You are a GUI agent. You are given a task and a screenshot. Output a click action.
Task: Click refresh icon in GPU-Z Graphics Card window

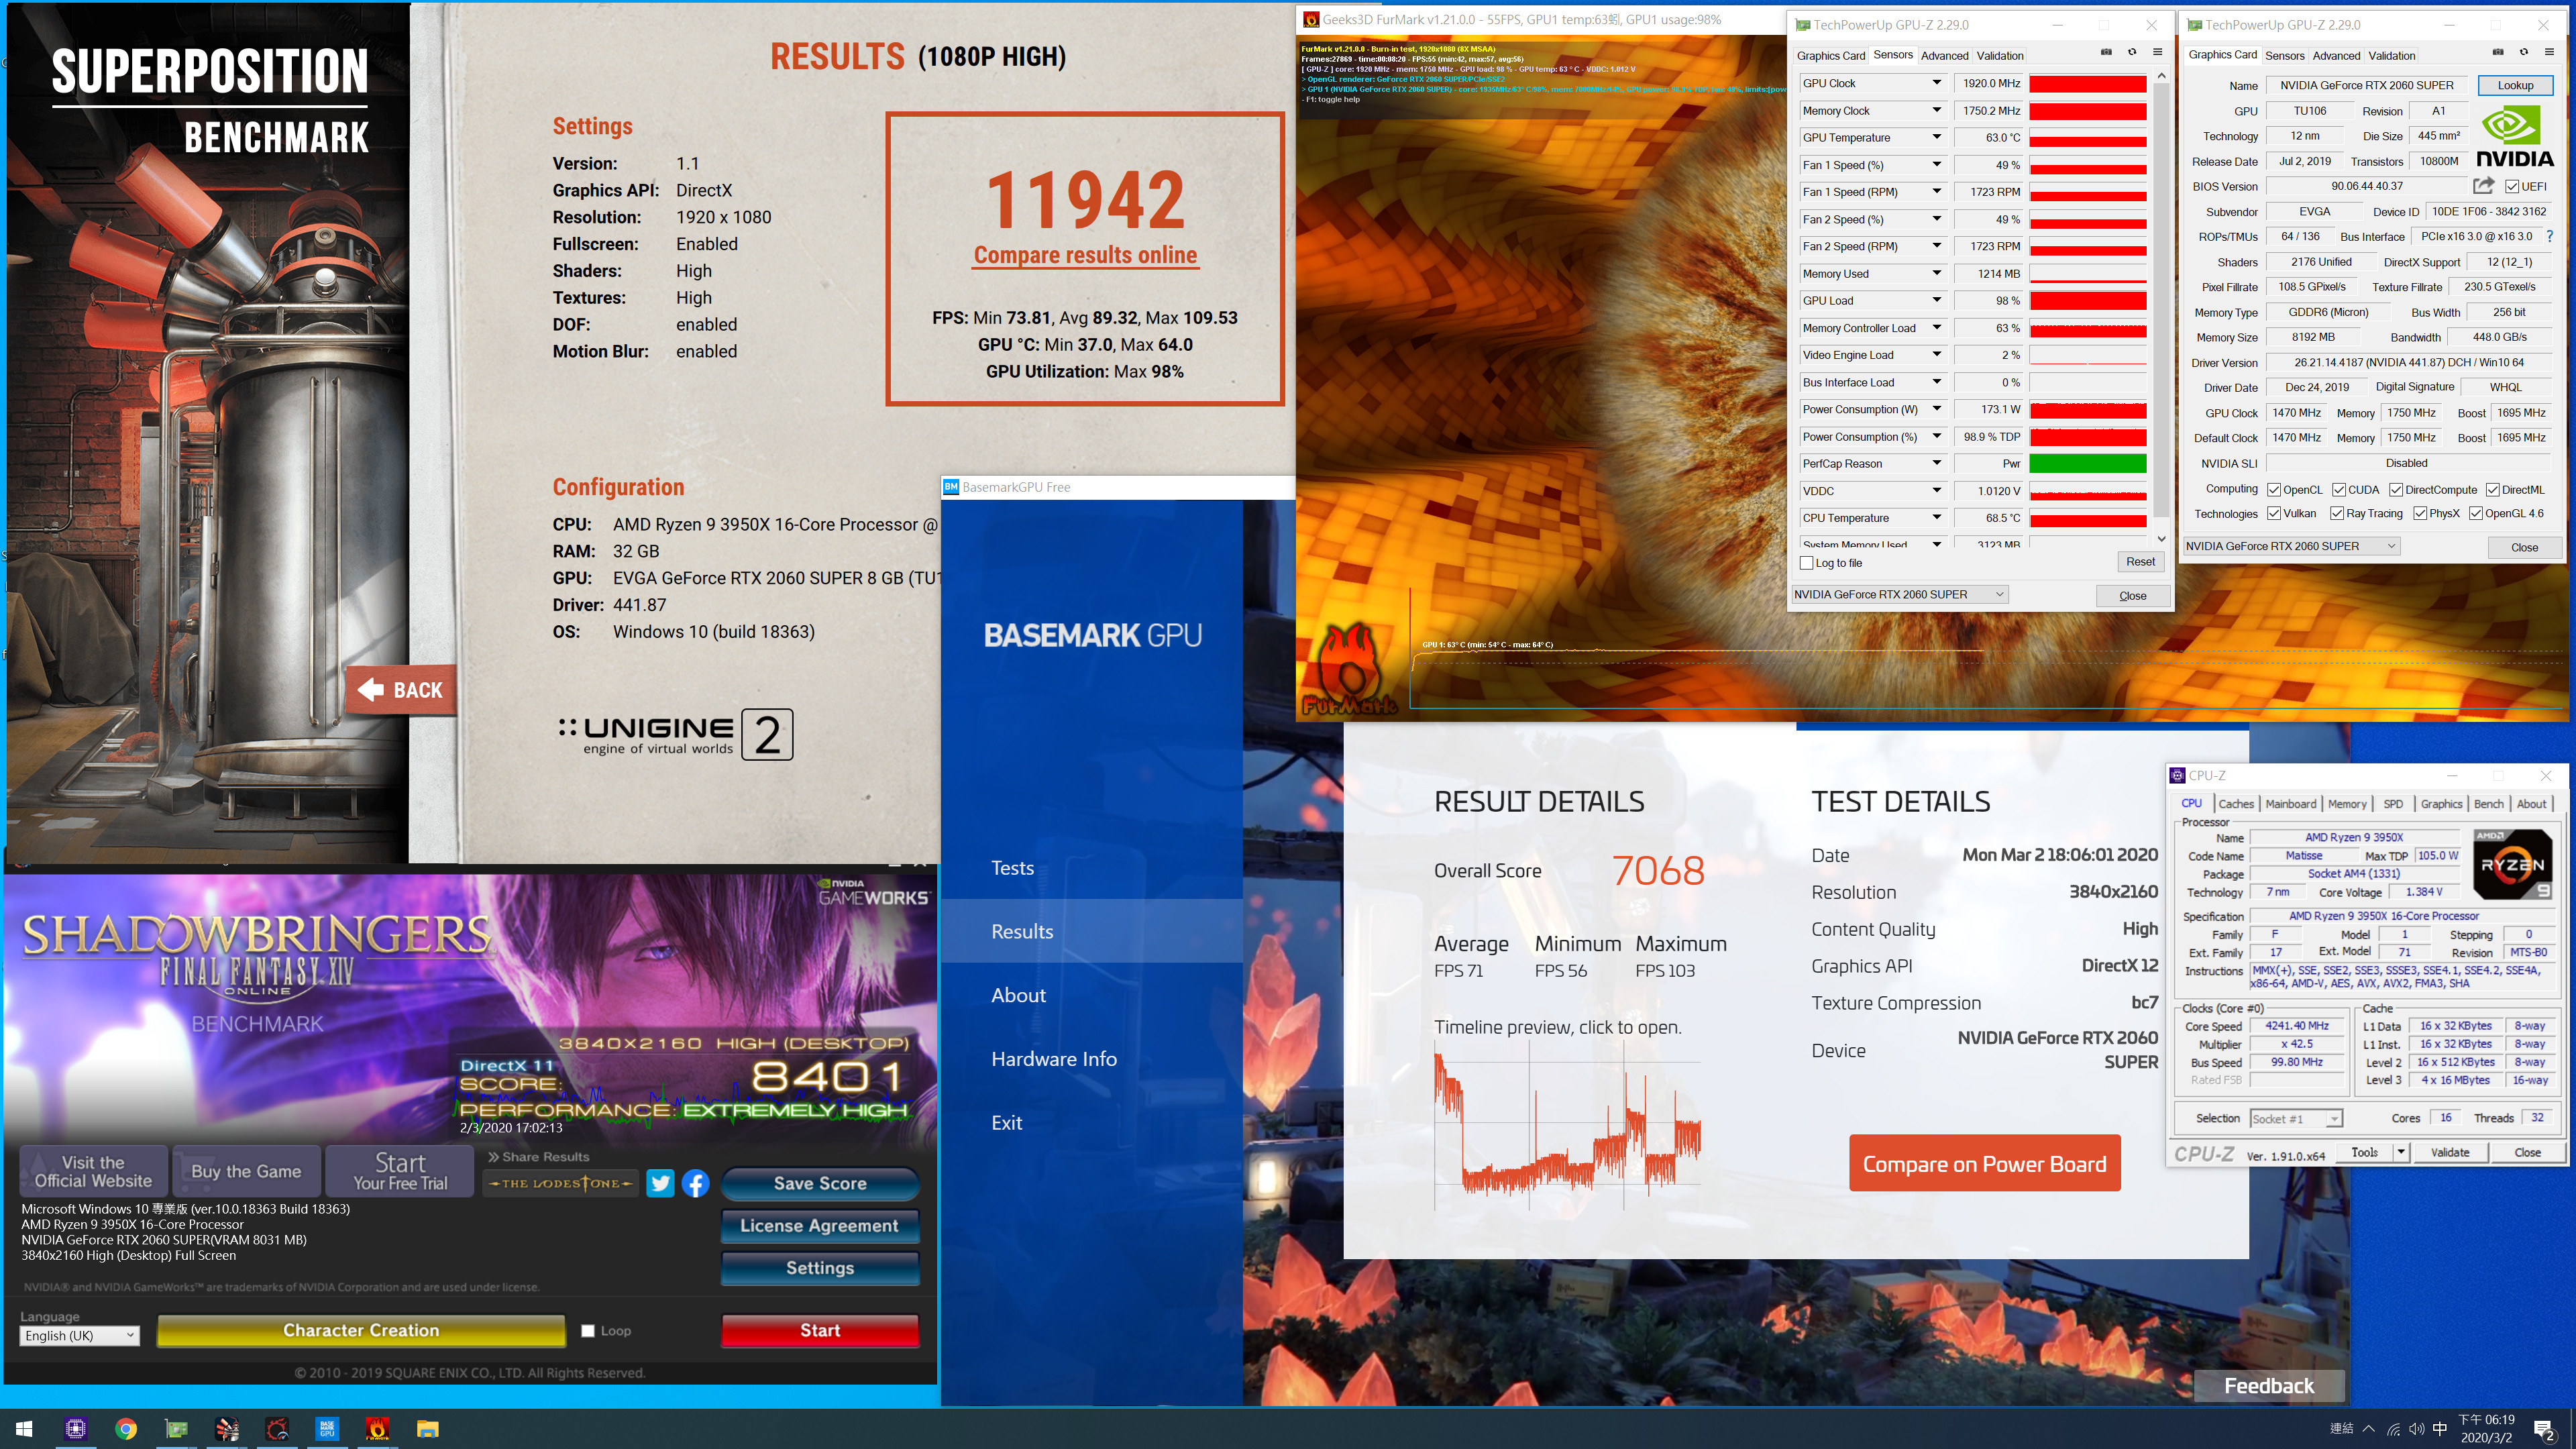tap(2524, 52)
